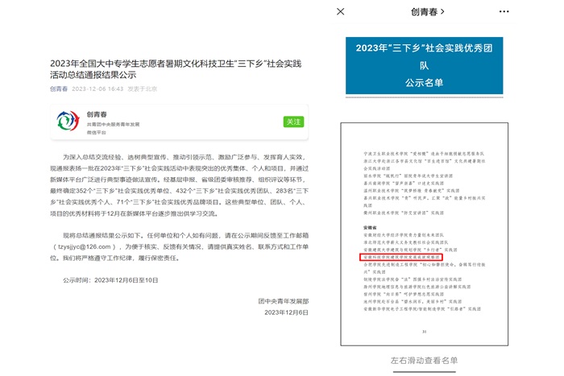
Task: Click the 发表于北京 location label
Action: tap(143, 89)
